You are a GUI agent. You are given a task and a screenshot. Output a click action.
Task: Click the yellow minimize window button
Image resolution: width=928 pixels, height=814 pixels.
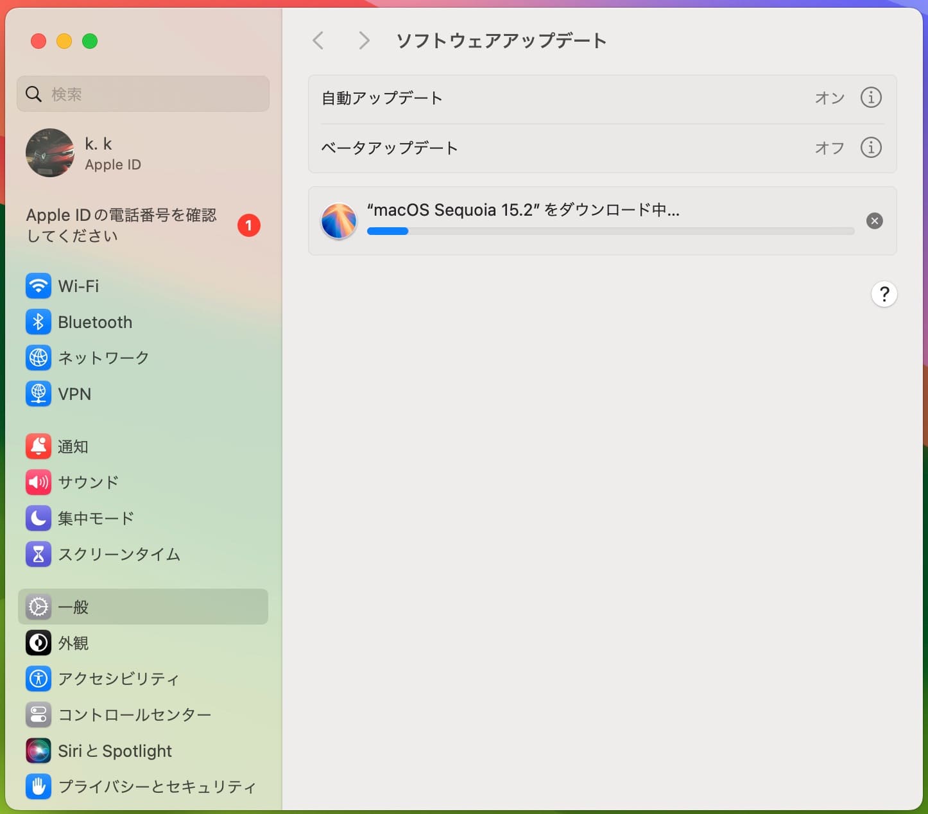pyautogui.click(x=64, y=41)
